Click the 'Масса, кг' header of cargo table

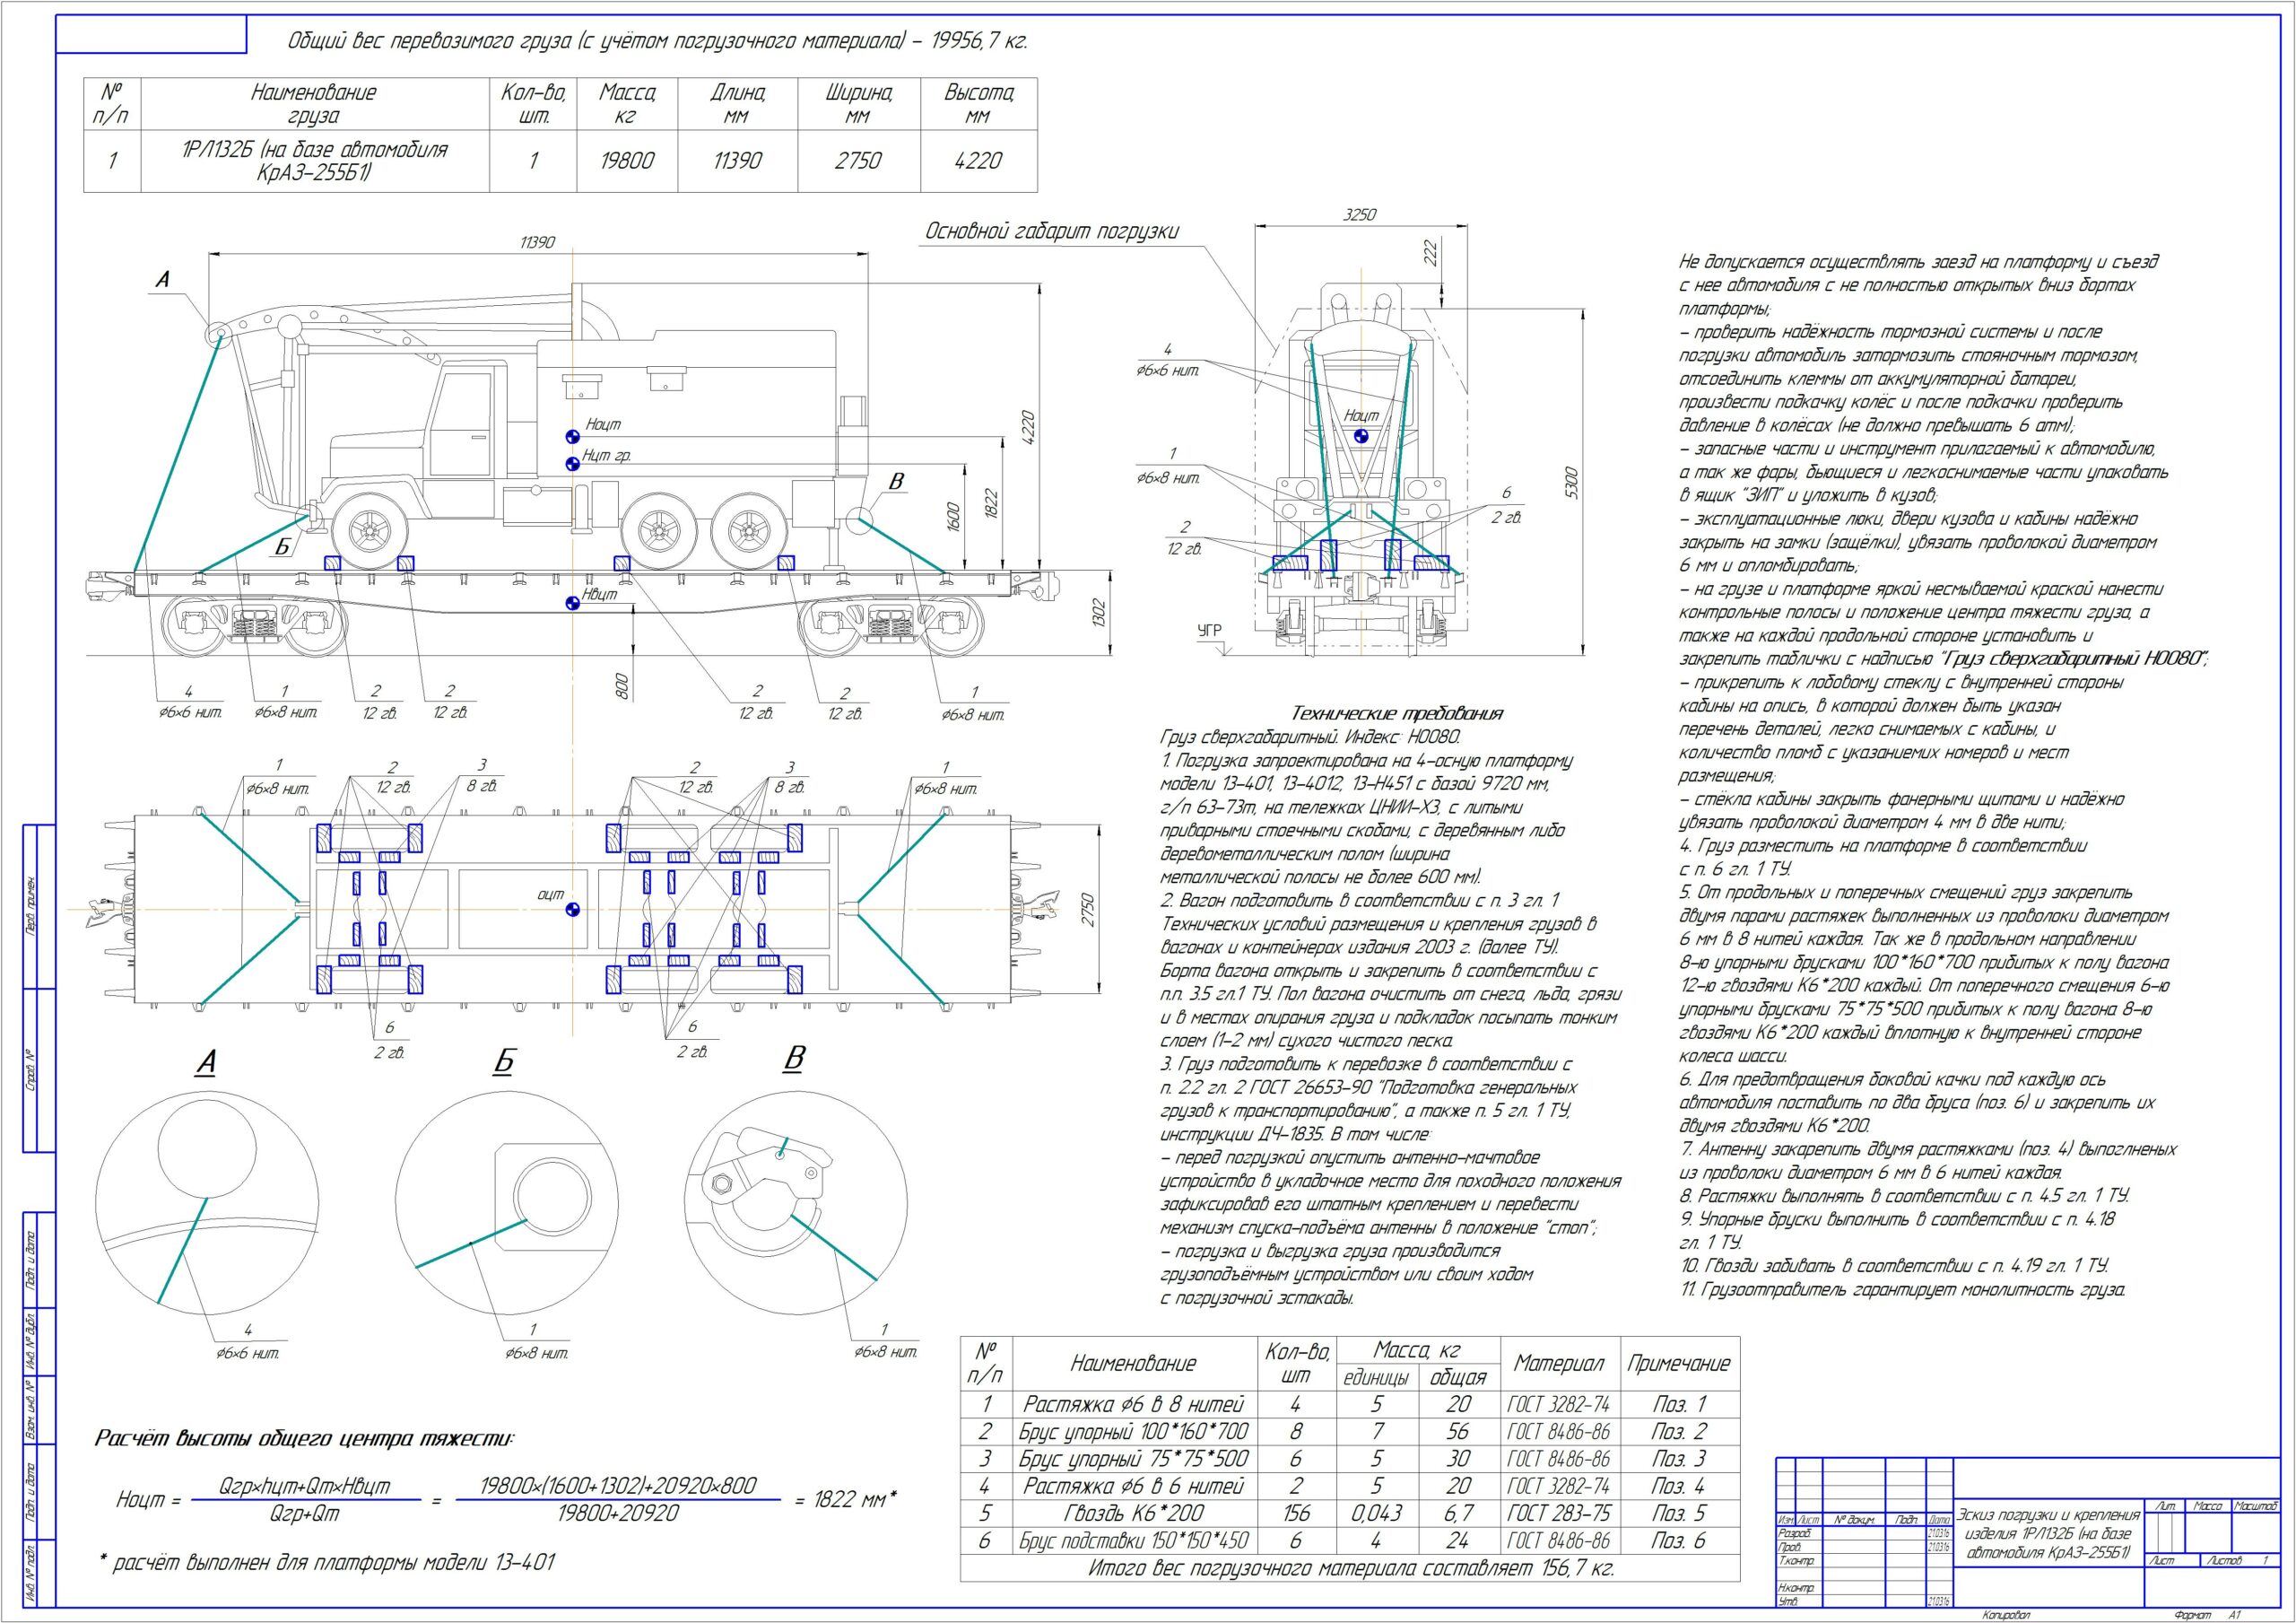627,104
